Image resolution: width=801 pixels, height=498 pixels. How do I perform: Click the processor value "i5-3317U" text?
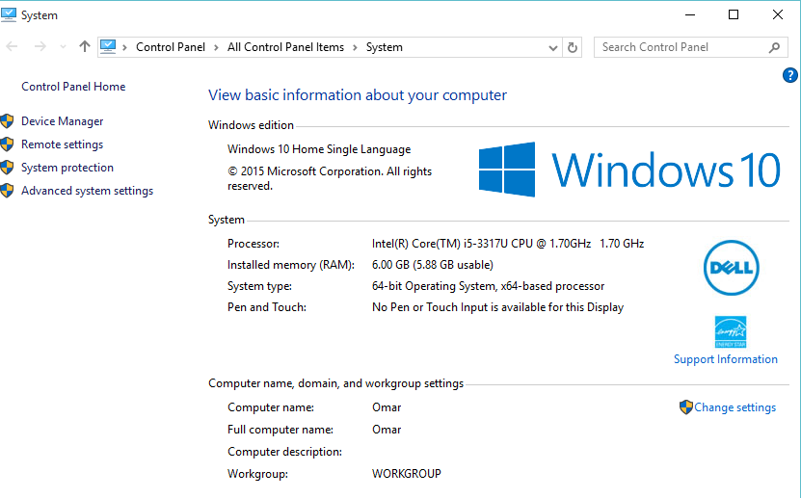(485, 244)
